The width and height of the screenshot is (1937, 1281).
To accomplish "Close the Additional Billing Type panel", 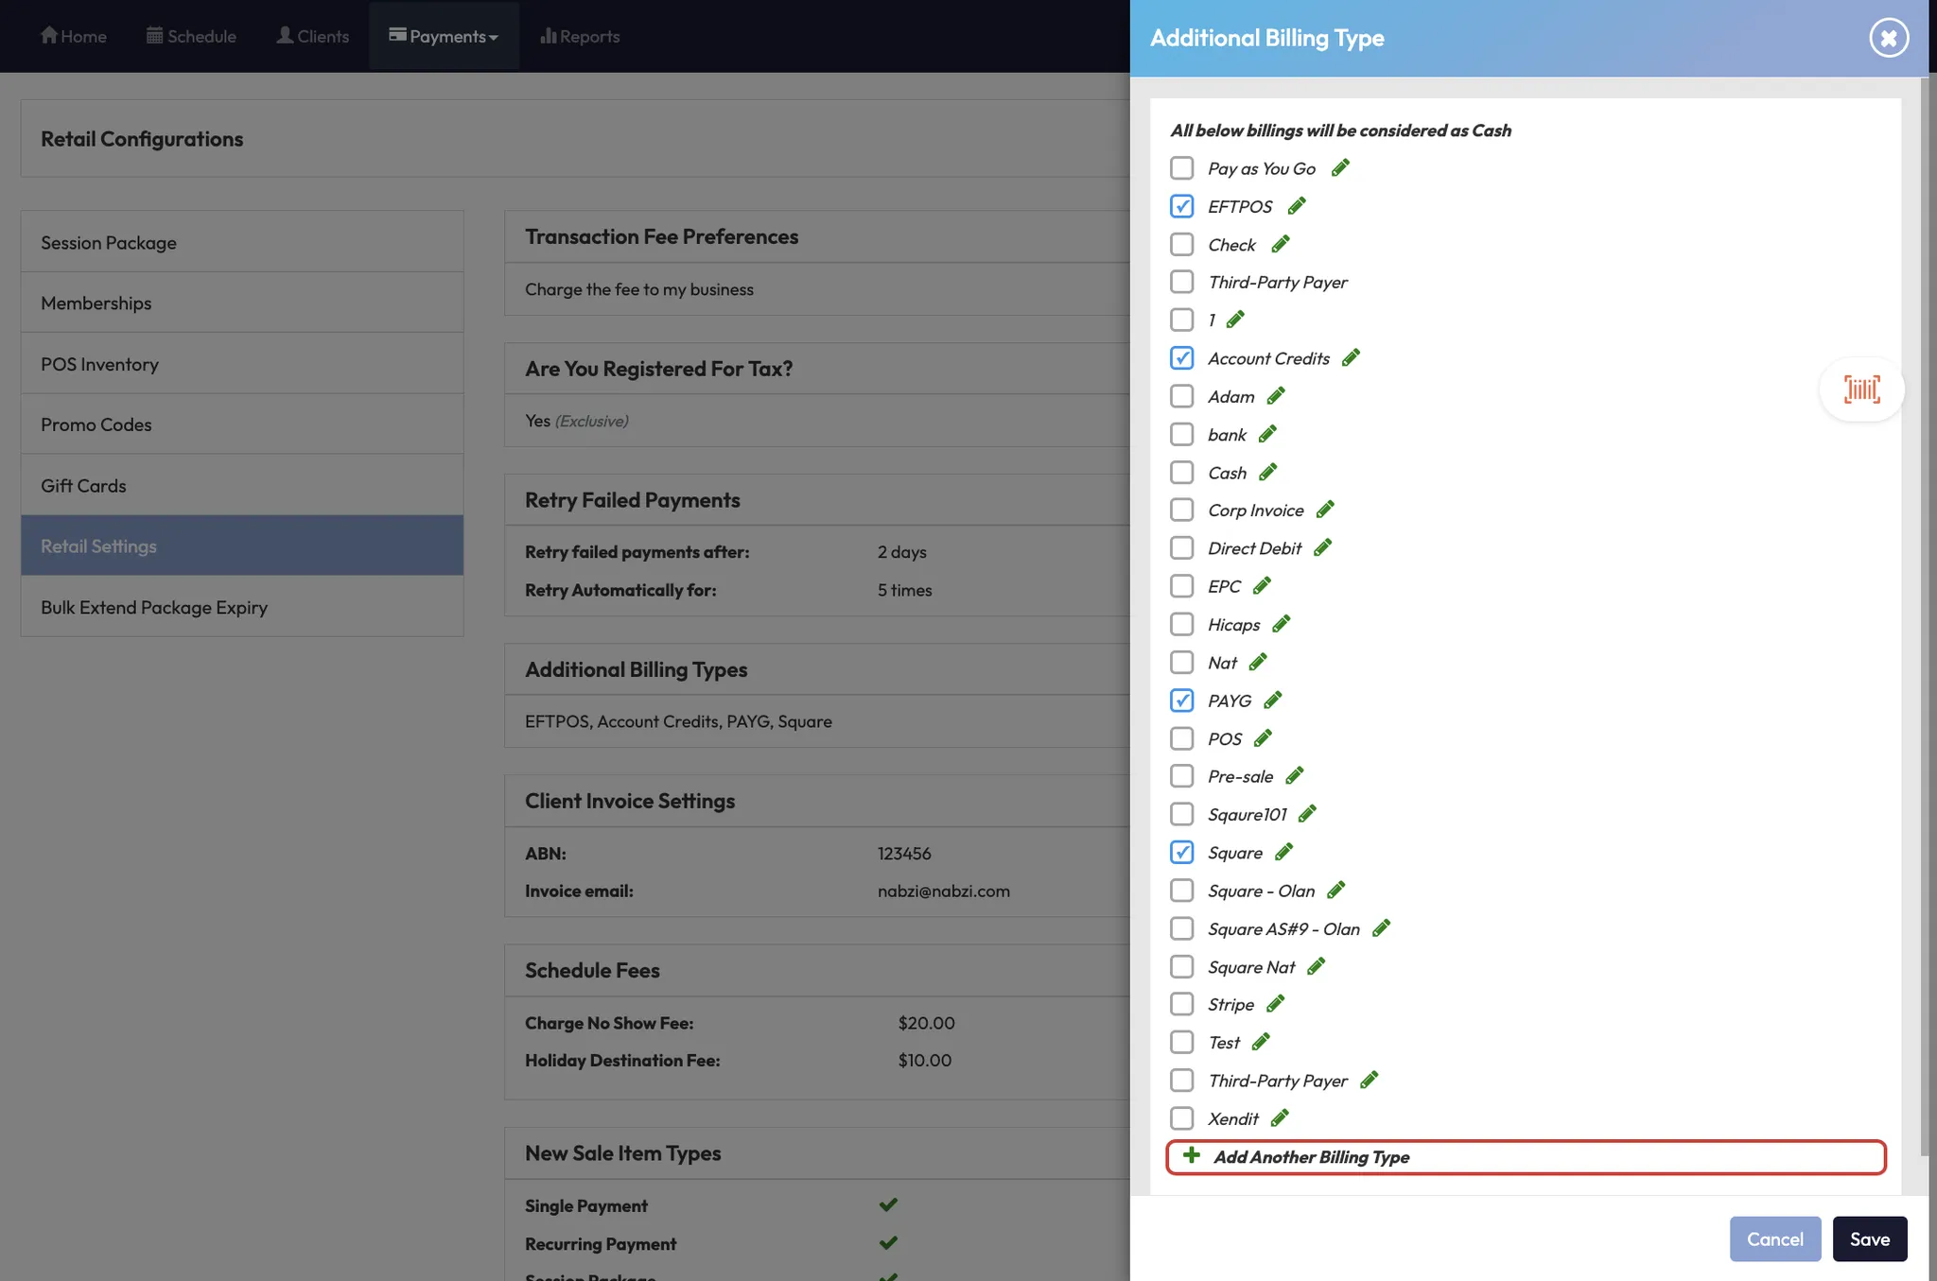I will [x=1888, y=38].
